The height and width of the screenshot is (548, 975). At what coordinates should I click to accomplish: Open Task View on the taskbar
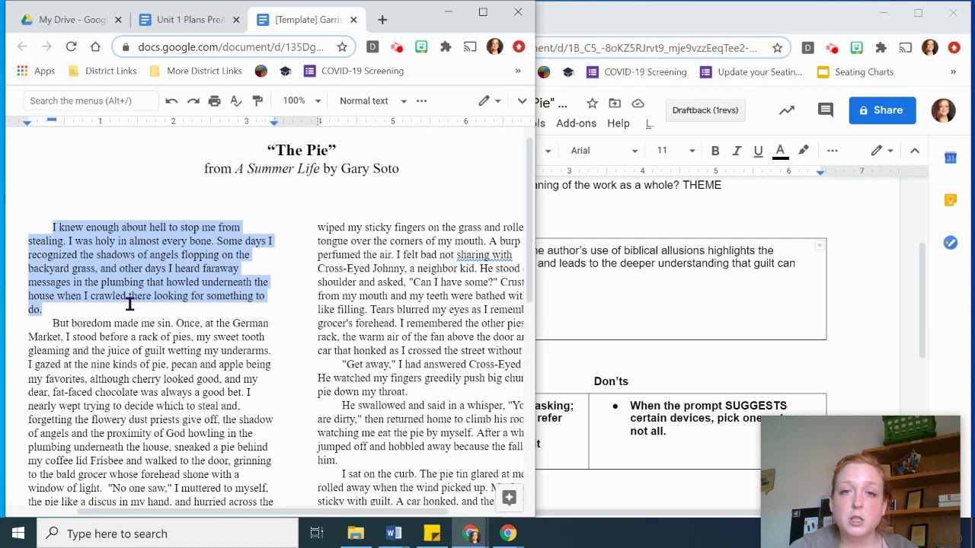click(x=317, y=534)
